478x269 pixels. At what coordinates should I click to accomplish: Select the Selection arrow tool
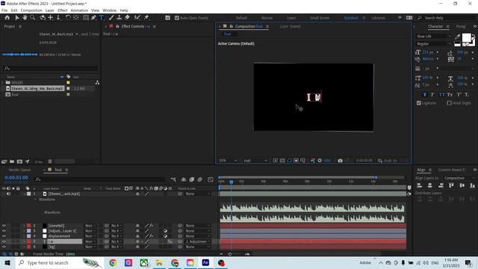pos(17,18)
